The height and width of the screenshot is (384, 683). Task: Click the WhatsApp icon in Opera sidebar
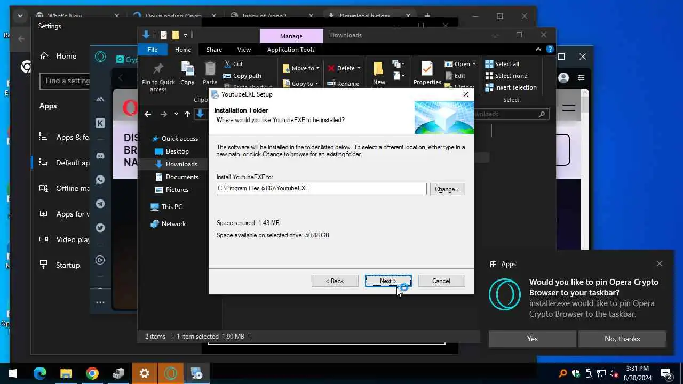pos(100,180)
